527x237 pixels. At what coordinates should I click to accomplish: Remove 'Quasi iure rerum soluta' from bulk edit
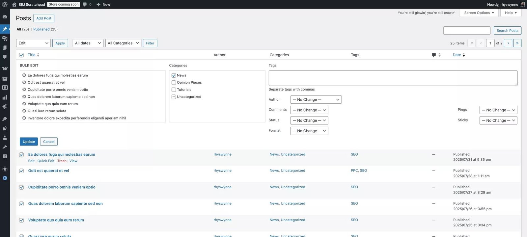pyautogui.click(x=24, y=111)
